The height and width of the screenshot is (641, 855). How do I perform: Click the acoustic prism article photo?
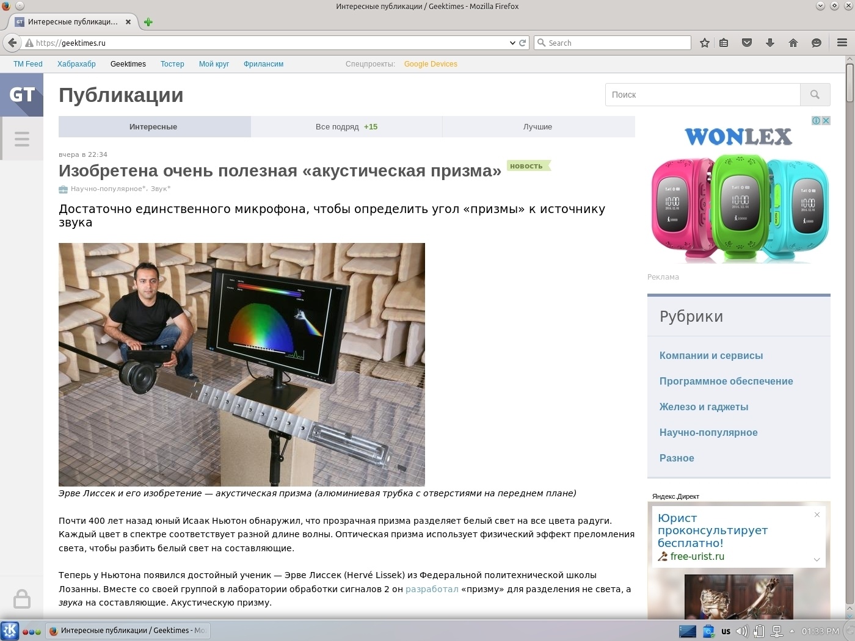[242, 364]
